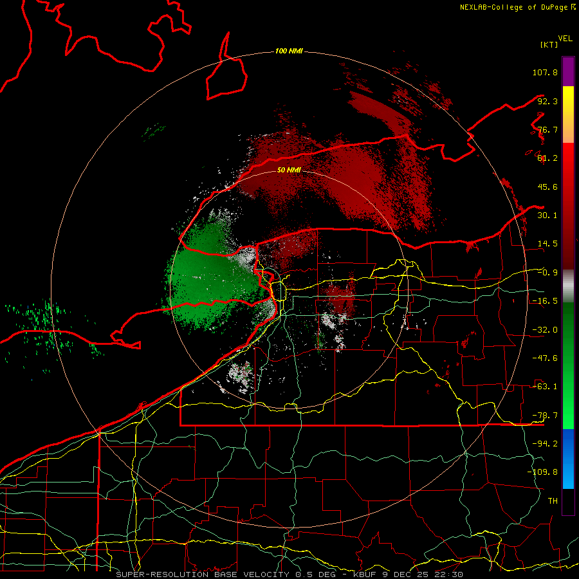This screenshot has width=579, height=579.
Task: Click the 100 NMI range ring label
Action: pos(289,51)
